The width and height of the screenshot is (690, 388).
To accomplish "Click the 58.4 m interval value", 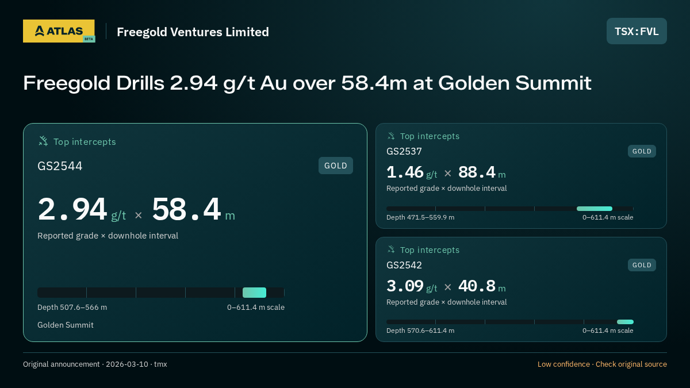I will click(x=193, y=210).
